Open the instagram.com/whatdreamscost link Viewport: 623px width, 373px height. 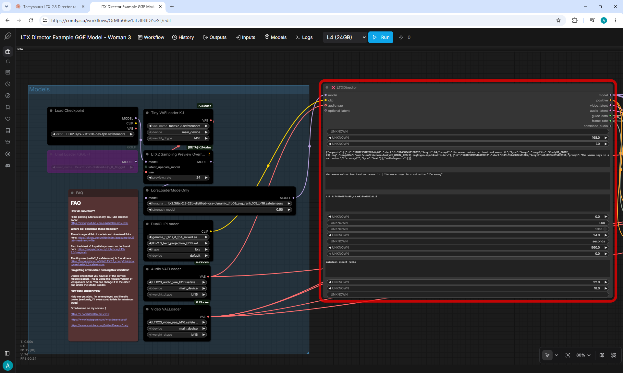(x=99, y=320)
